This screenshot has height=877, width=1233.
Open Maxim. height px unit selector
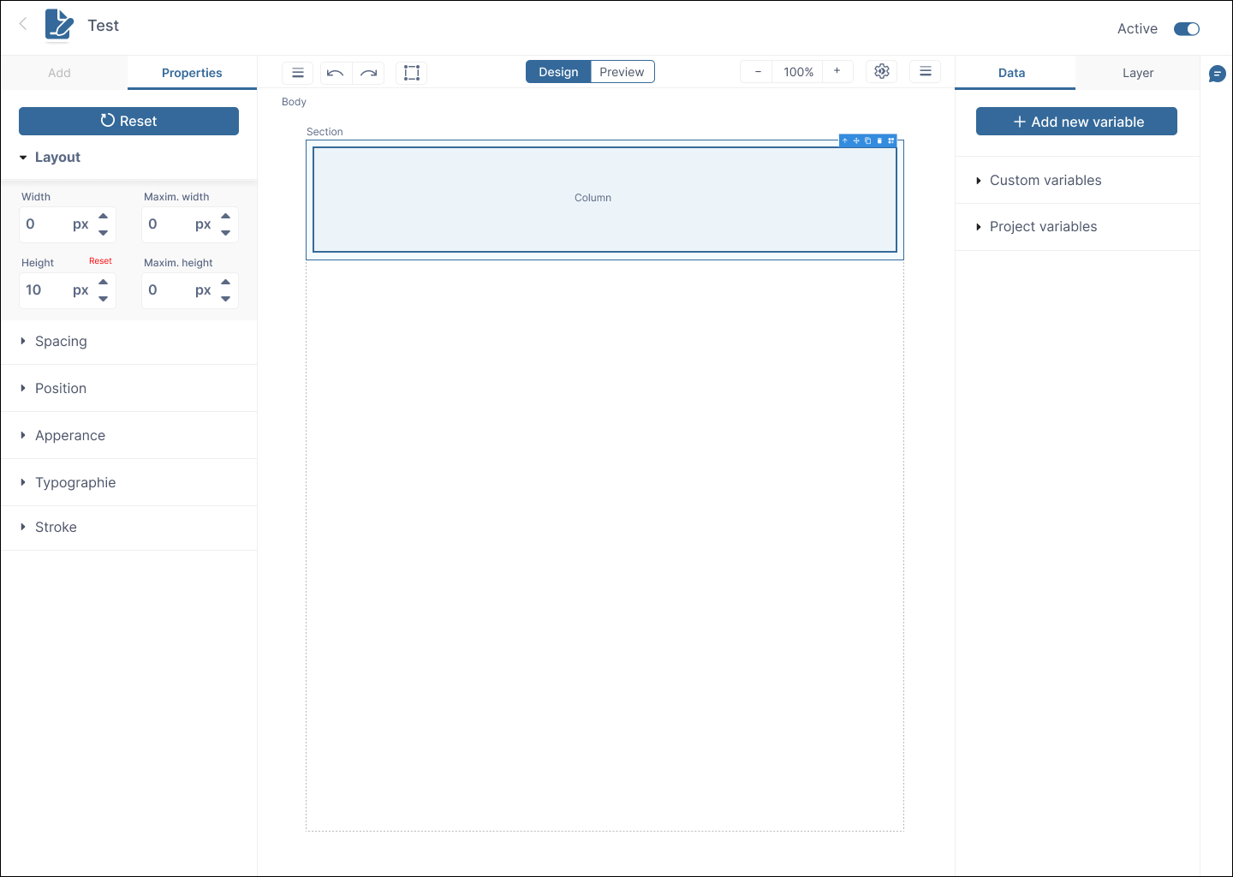click(203, 290)
